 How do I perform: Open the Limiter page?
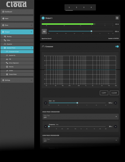(x=17, y=70)
